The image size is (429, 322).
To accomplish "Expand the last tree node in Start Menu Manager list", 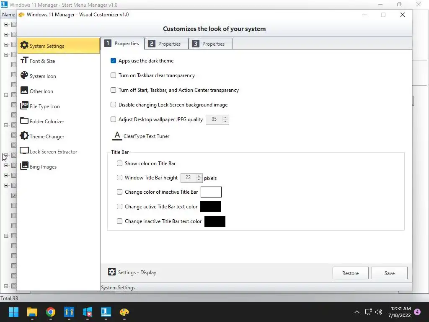I will (6, 286).
